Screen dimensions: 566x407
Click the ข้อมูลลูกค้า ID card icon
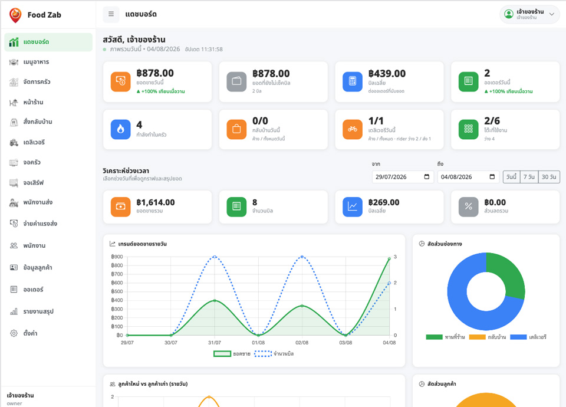tap(14, 268)
